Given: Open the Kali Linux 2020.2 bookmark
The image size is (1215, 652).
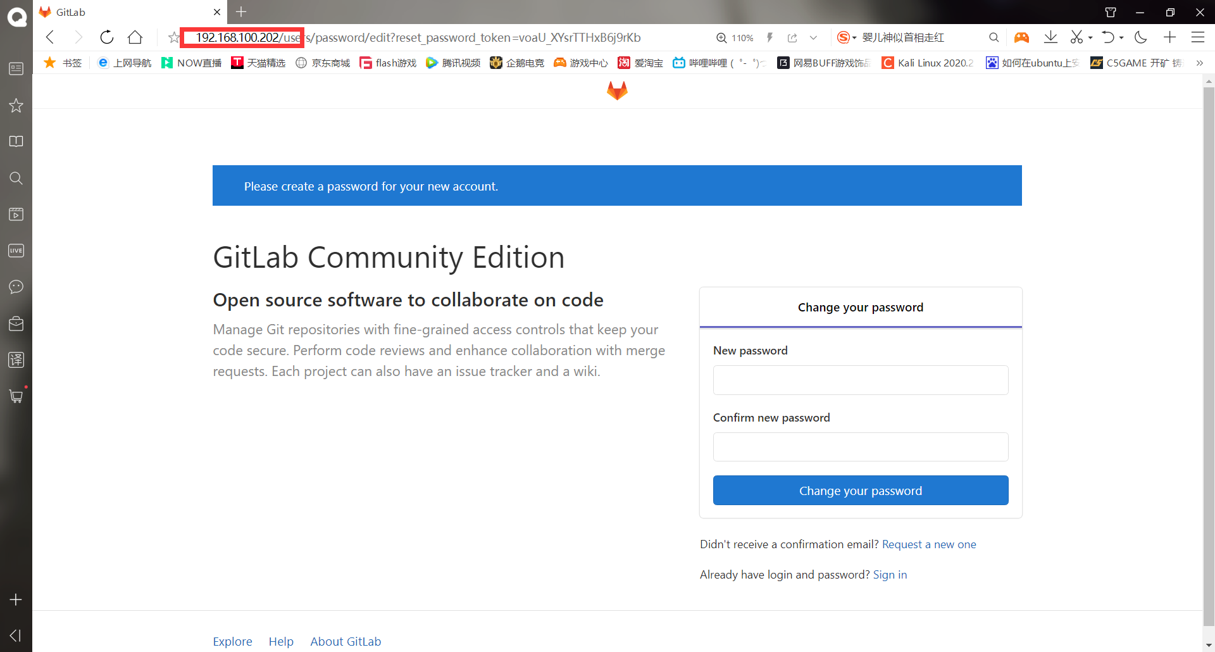Looking at the screenshot, I should (x=928, y=63).
